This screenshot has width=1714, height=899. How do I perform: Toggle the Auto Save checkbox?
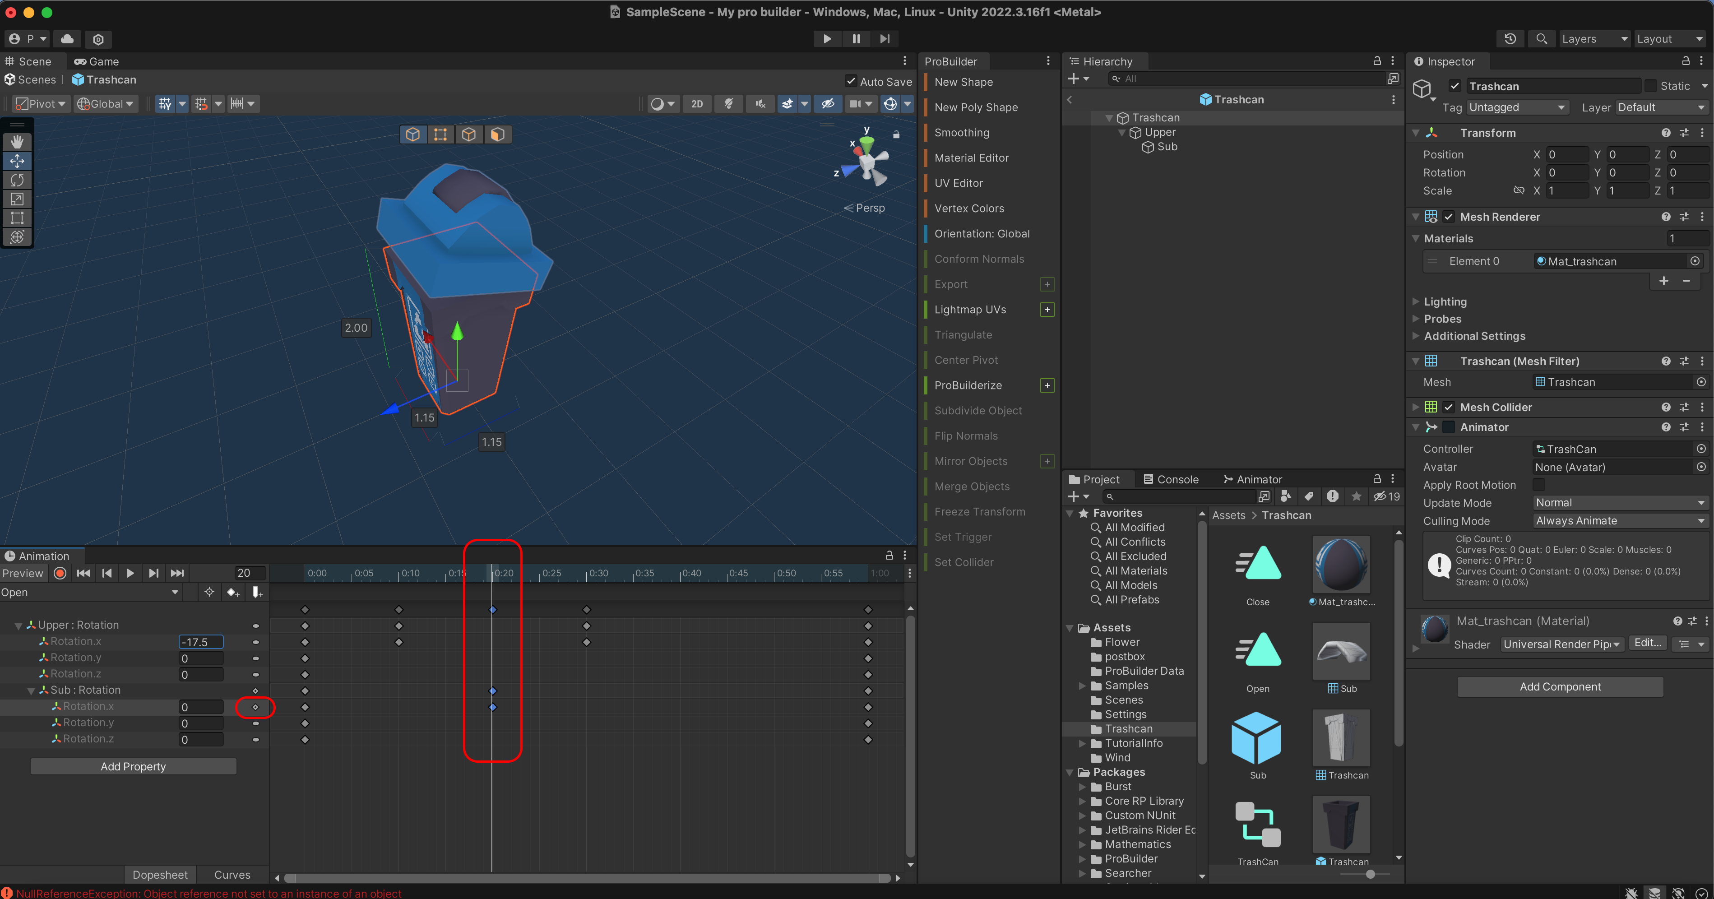tap(851, 81)
